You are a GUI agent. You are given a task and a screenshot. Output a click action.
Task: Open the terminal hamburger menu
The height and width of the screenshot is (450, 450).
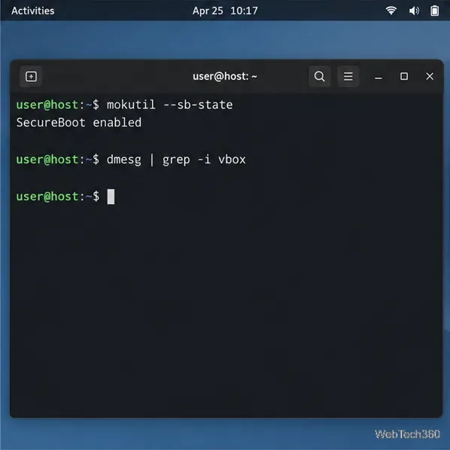(x=348, y=76)
